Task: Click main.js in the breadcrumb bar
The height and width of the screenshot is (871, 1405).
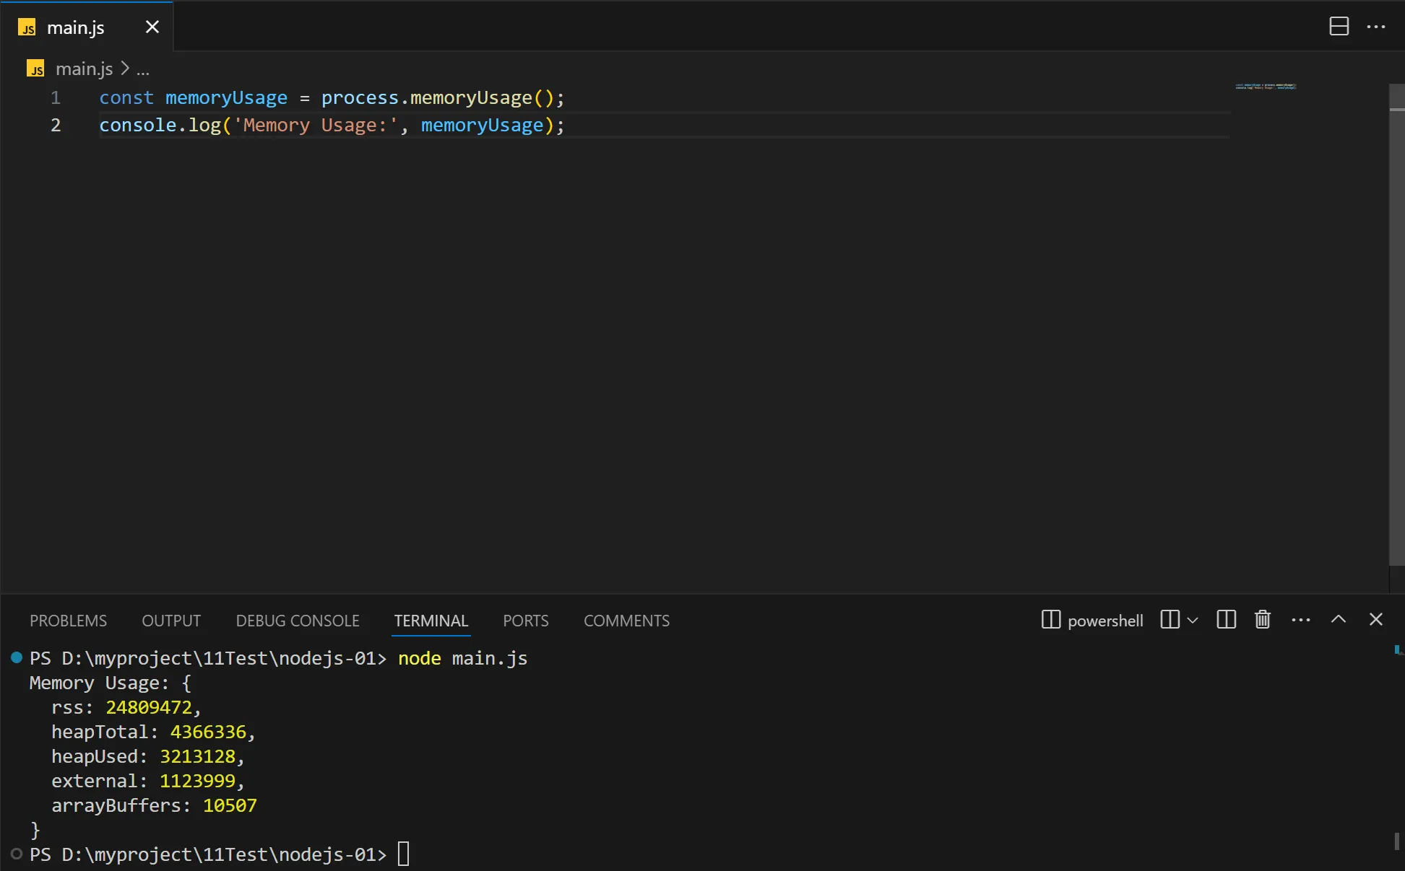Action: click(84, 69)
